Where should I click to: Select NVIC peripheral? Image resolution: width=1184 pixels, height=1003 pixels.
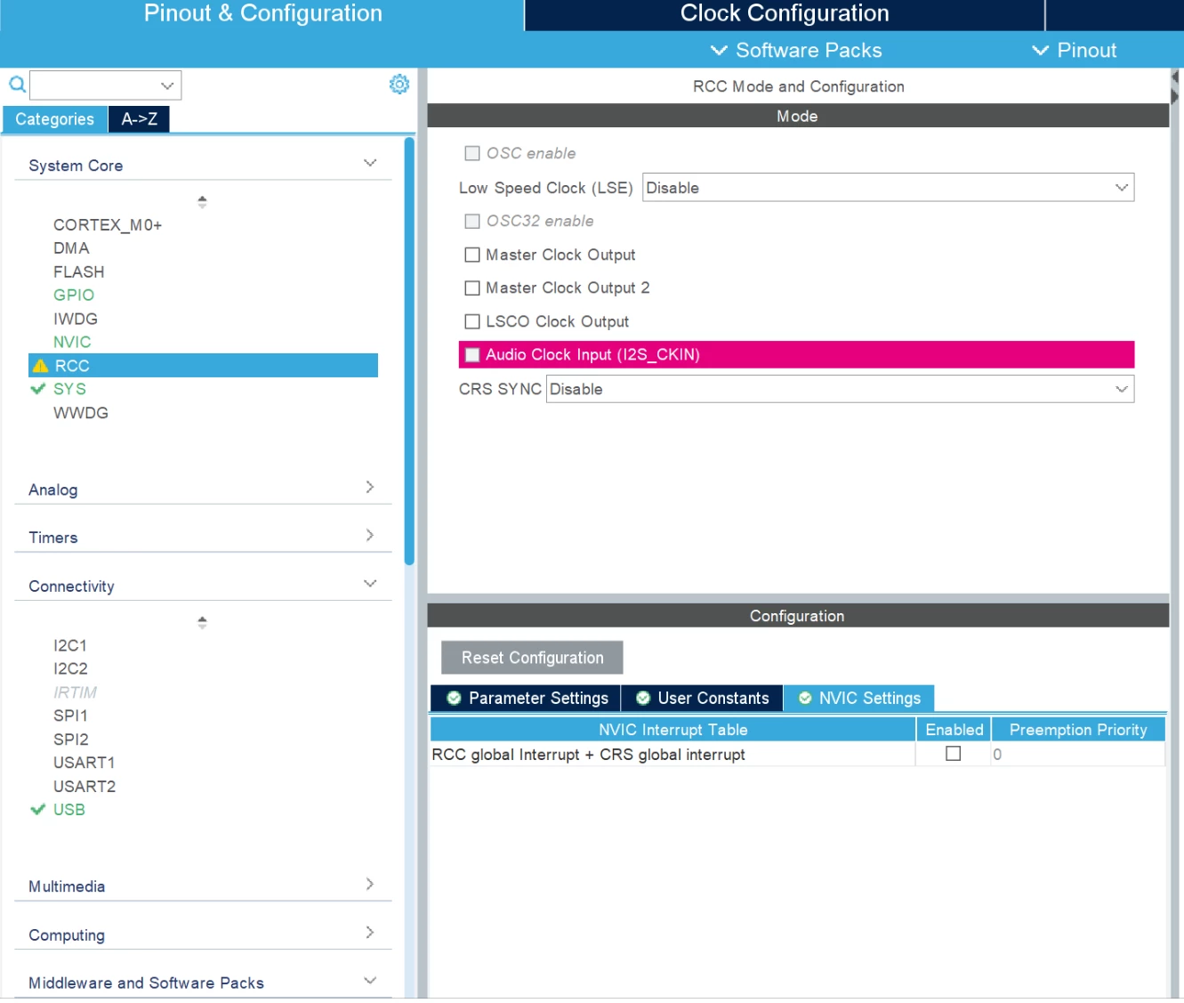coord(72,343)
